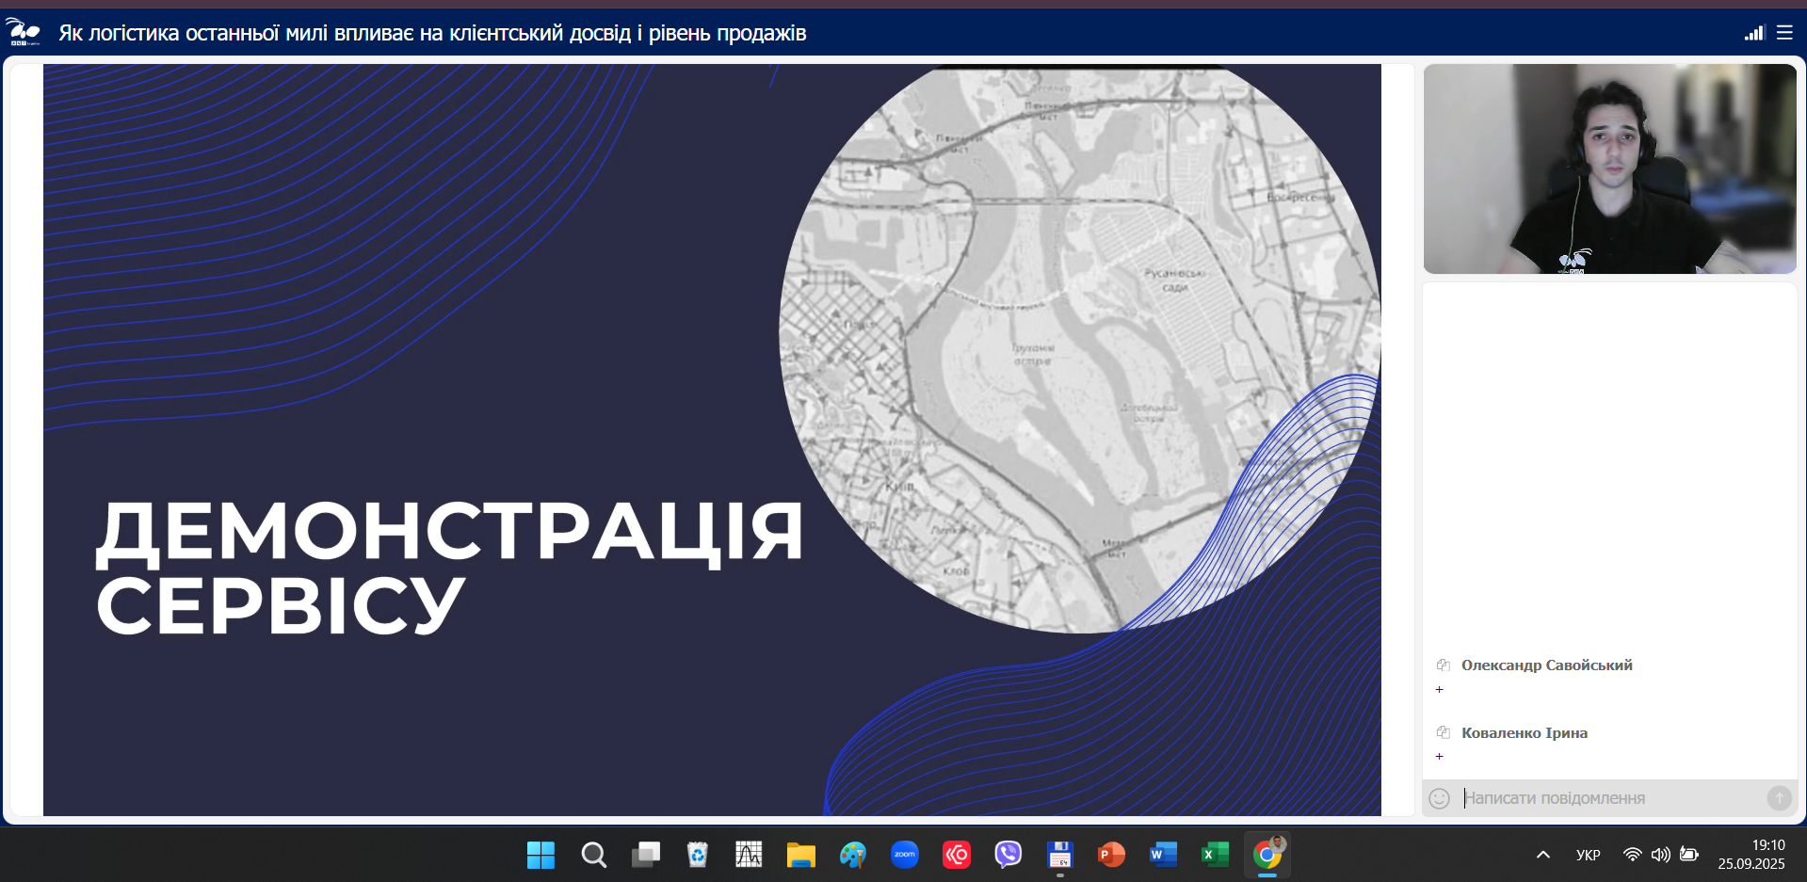Open Viber from the taskbar
This screenshot has width=1807, height=882.
[1008, 855]
